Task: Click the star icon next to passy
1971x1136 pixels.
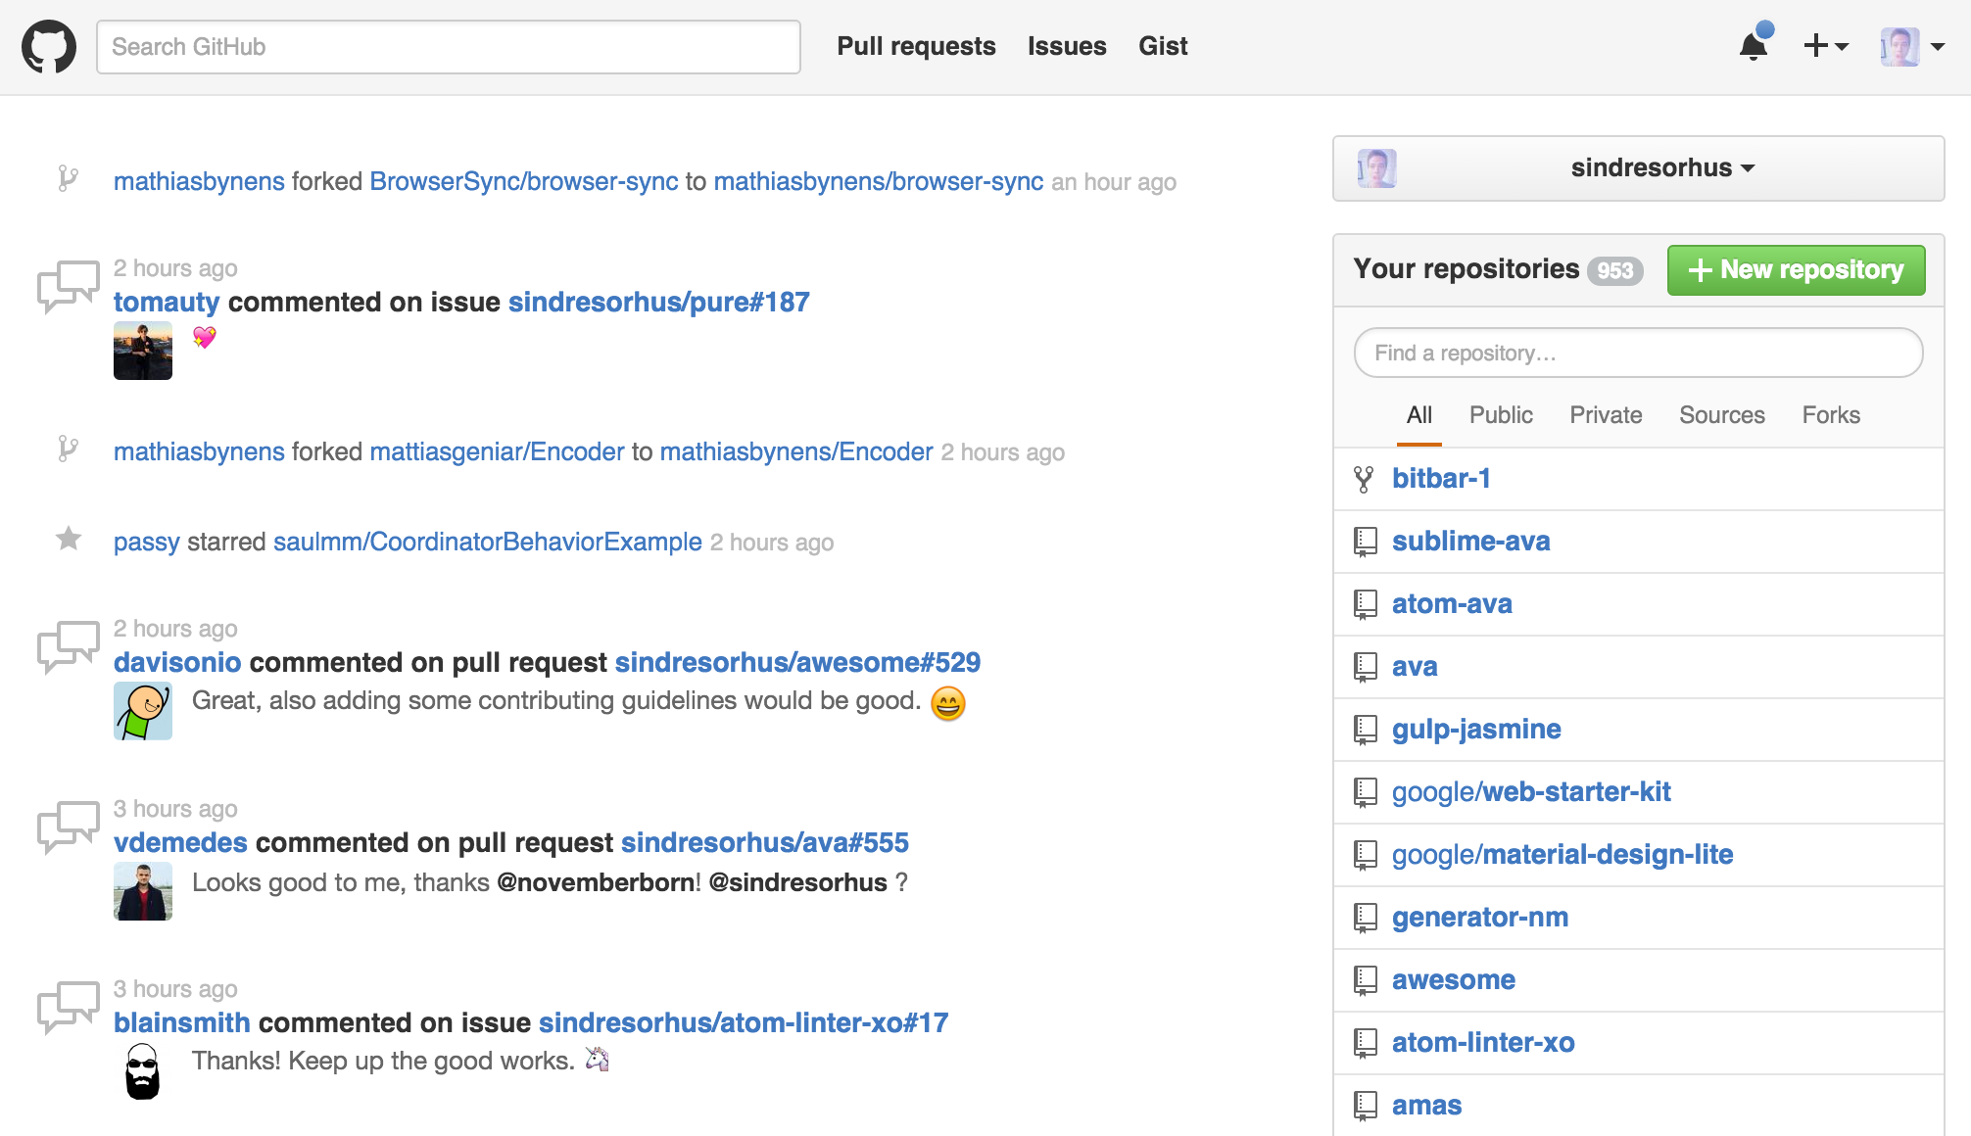Action: coord(69,539)
